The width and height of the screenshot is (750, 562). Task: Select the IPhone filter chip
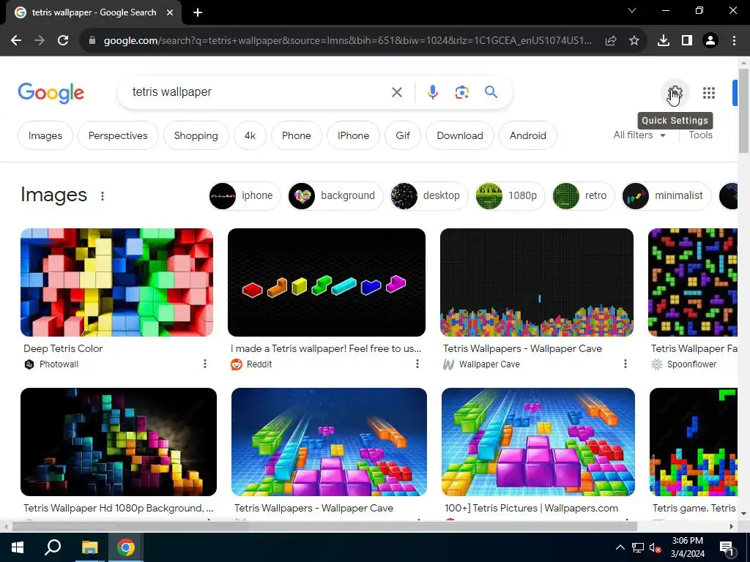[x=354, y=135]
